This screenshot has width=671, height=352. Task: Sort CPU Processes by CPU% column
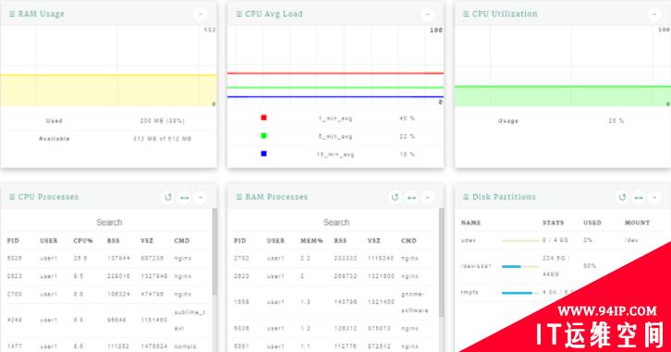[83, 241]
